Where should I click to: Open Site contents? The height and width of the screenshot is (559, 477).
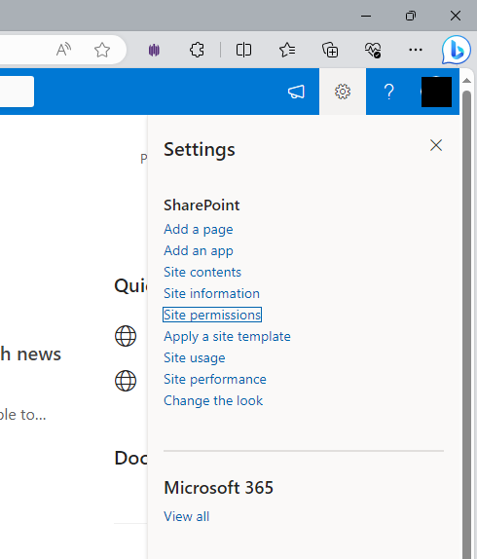(202, 272)
